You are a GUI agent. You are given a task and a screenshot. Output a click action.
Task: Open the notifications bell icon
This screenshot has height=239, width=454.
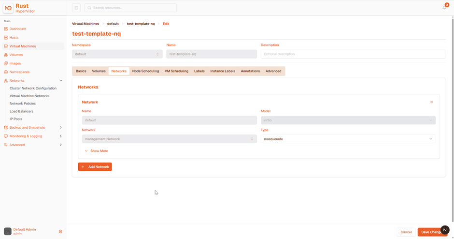(444, 8)
